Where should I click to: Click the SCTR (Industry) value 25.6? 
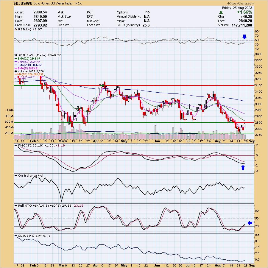tap(146, 25)
